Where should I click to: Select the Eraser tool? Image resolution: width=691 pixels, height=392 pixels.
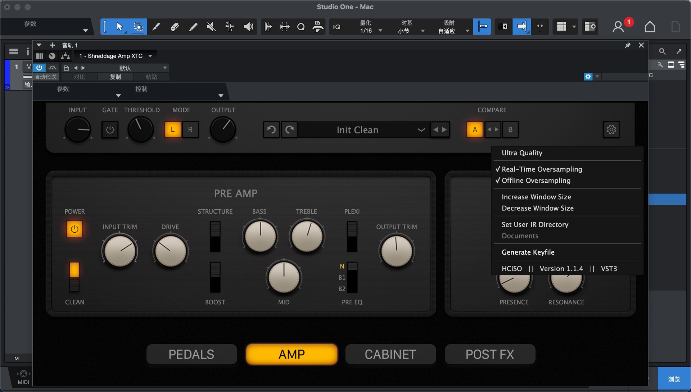[x=175, y=27]
